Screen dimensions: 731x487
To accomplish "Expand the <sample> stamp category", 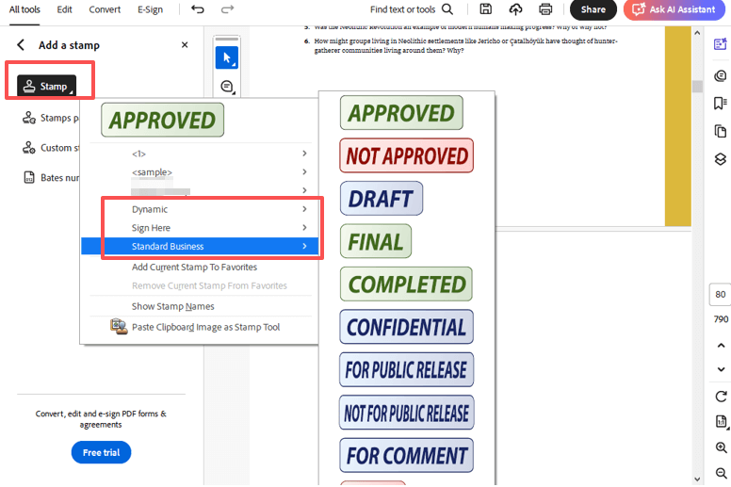I will coord(201,172).
